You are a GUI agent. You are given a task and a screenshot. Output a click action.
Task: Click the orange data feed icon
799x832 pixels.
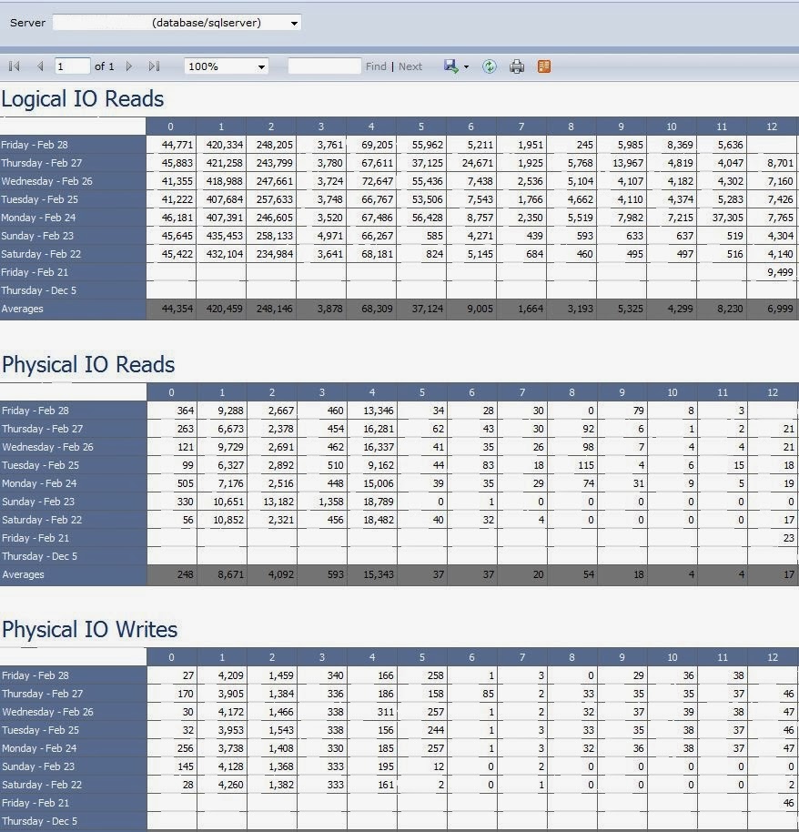pyautogui.click(x=544, y=66)
